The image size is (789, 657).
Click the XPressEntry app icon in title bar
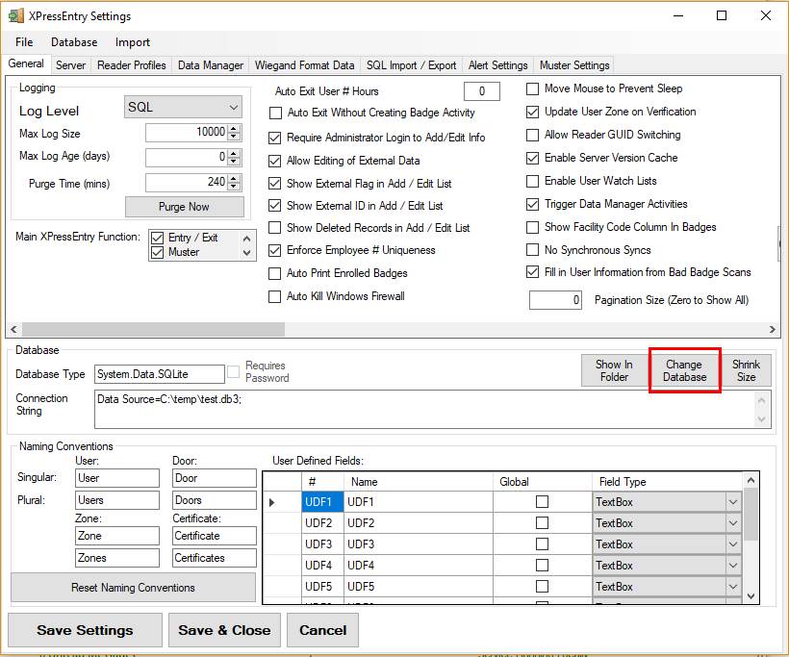point(16,16)
